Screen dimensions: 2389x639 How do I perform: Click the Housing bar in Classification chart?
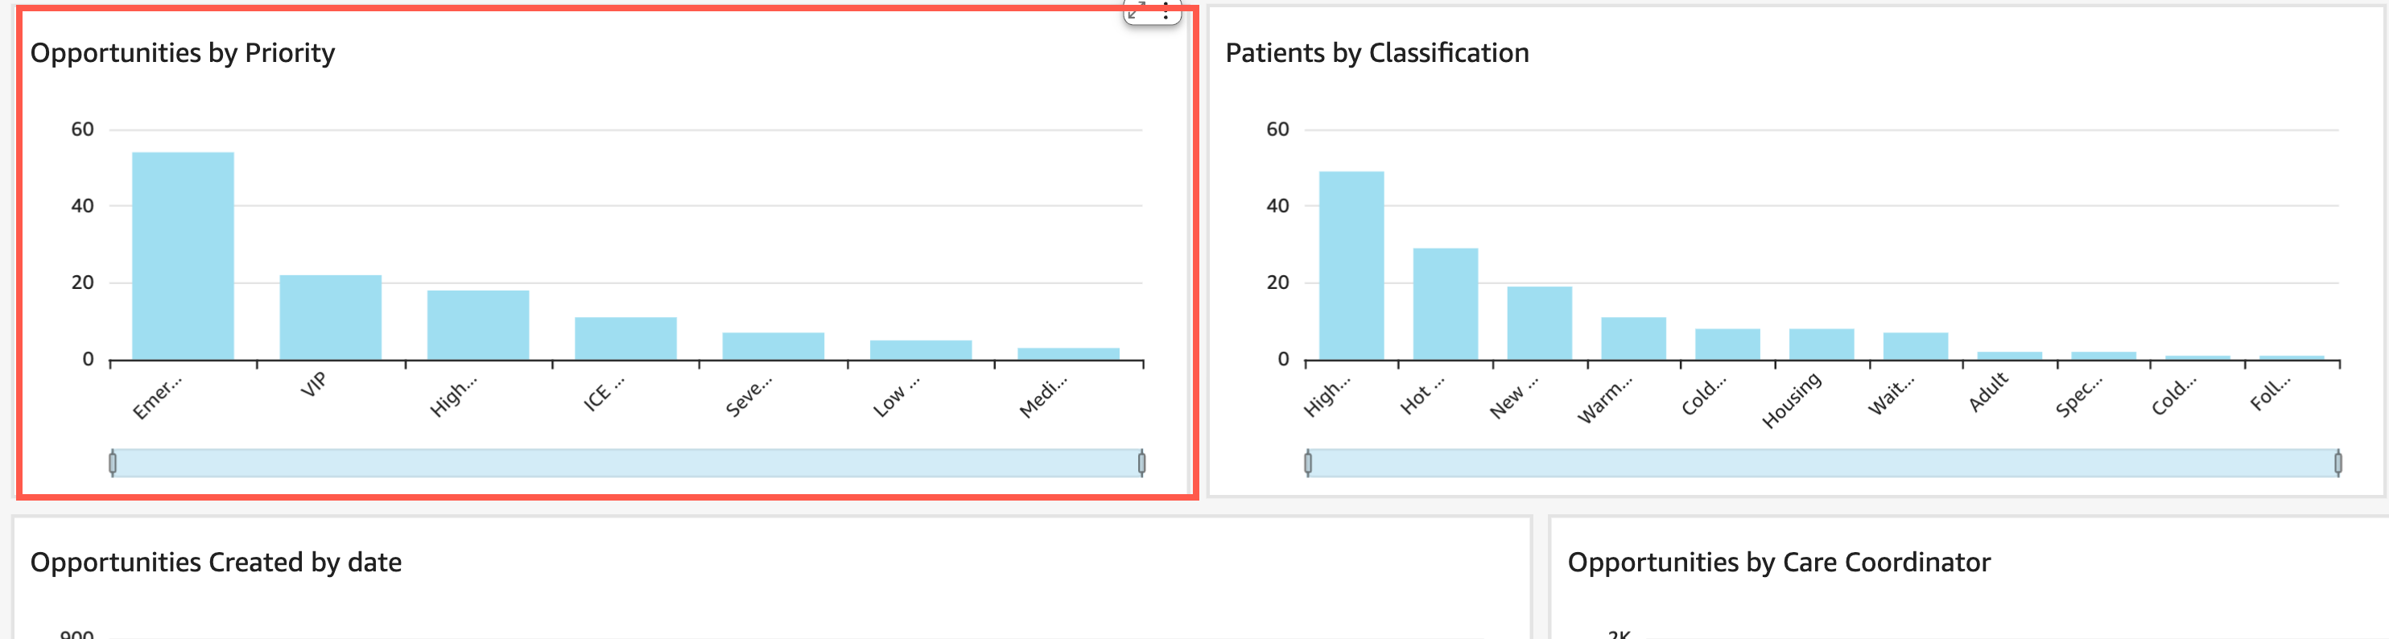[1821, 344]
